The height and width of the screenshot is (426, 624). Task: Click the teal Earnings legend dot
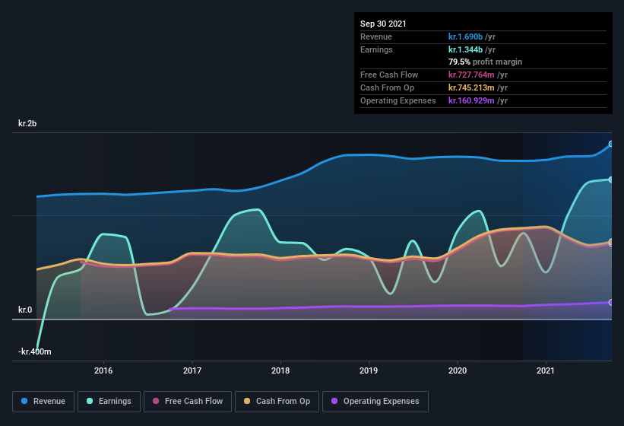90,401
